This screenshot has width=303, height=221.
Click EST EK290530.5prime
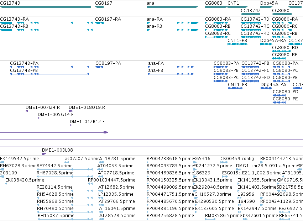(196, 205)
